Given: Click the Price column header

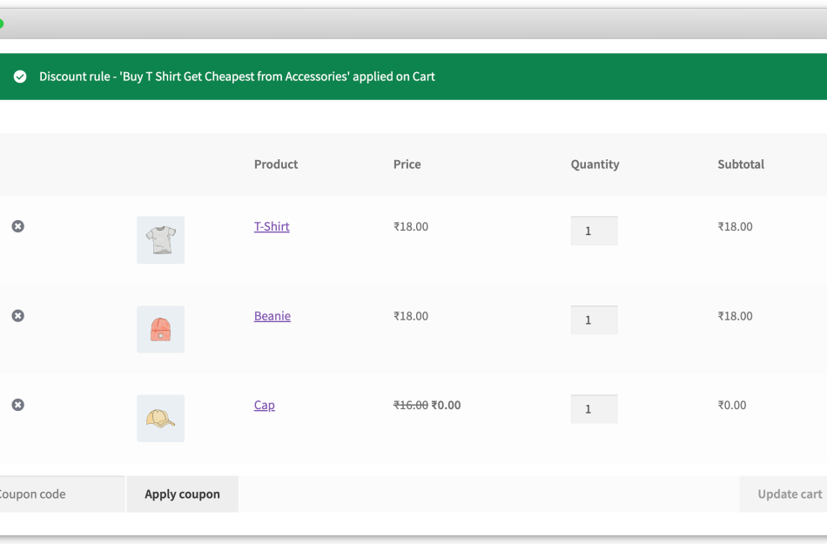Looking at the screenshot, I should pyautogui.click(x=407, y=164).
